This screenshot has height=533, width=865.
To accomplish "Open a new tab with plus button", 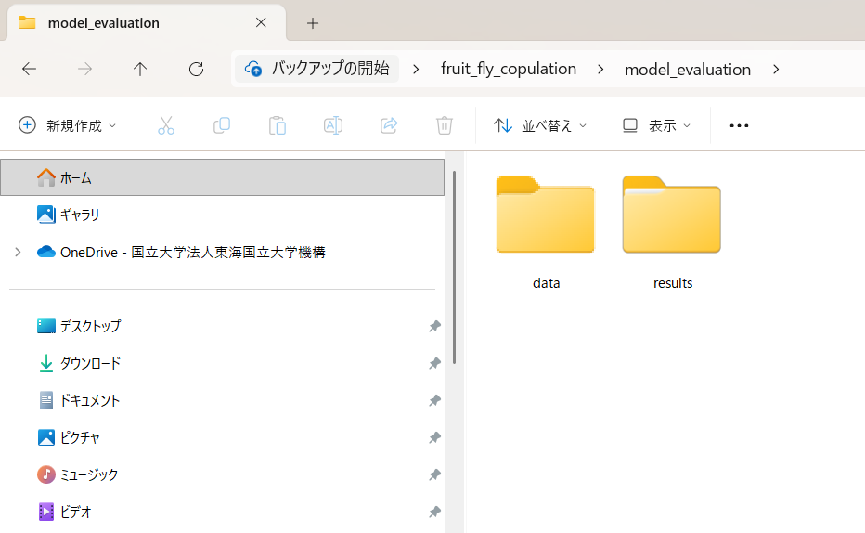I will click(313, 22).
